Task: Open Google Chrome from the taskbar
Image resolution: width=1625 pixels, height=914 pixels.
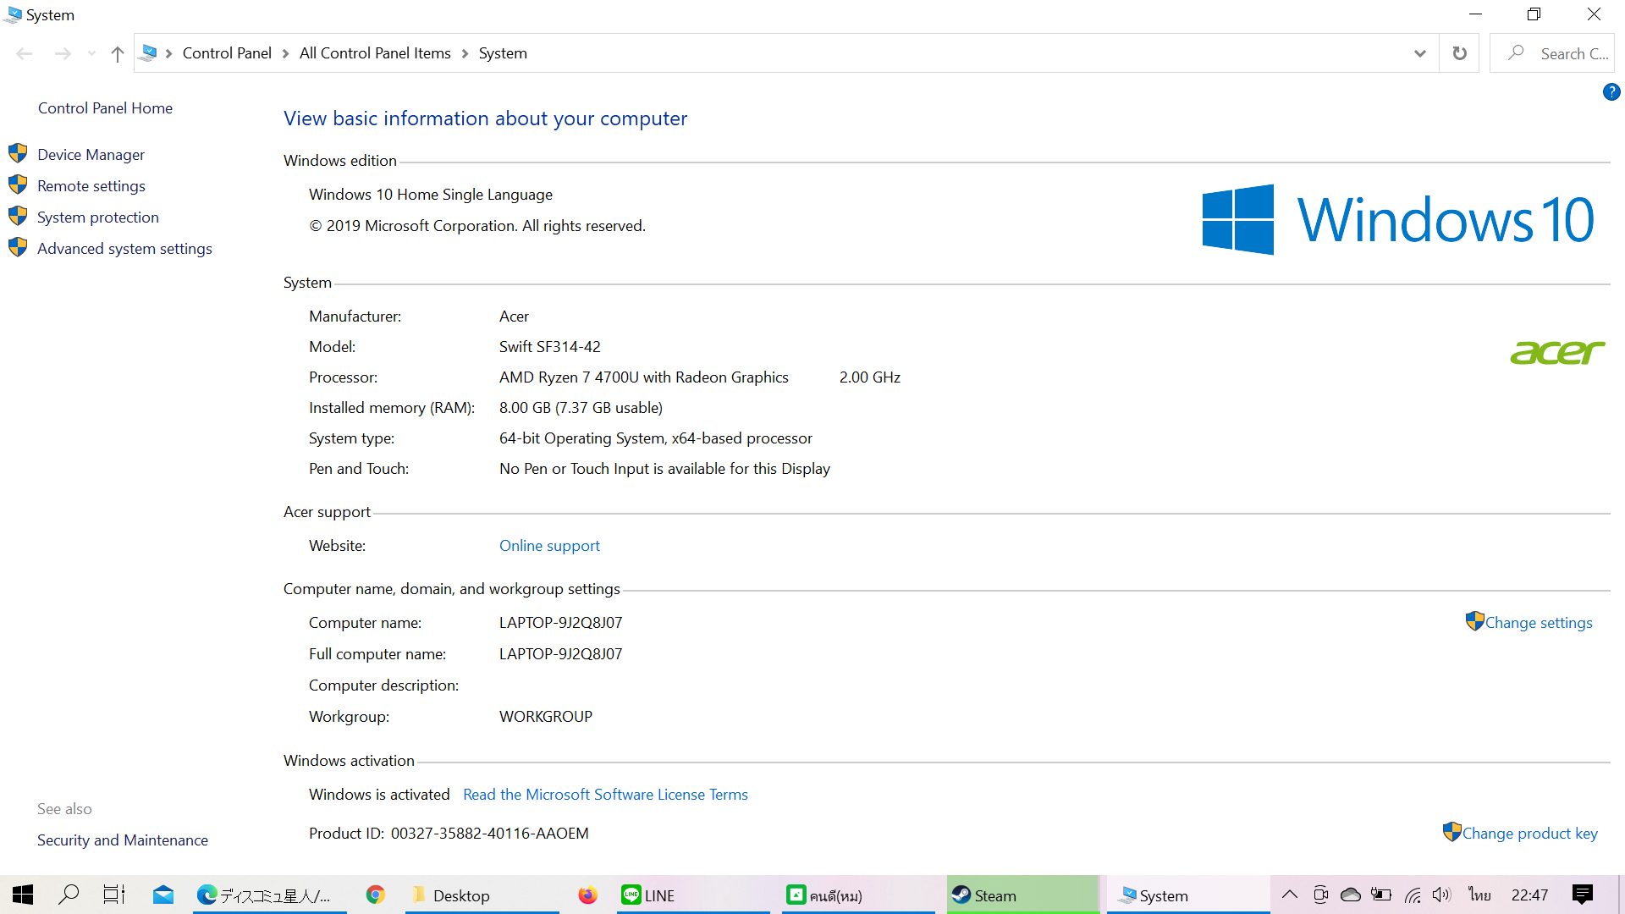Action: click(x=376, y=895)
